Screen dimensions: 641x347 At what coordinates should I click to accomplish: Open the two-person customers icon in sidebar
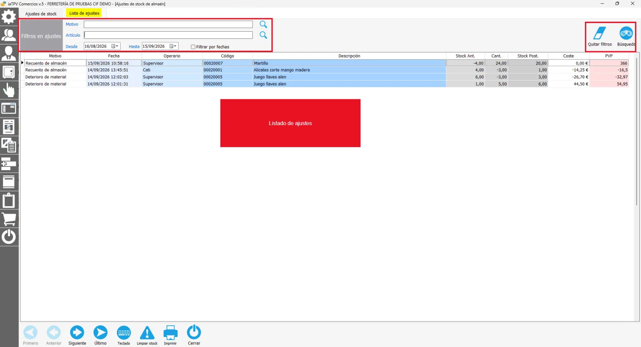pos(9,35)
